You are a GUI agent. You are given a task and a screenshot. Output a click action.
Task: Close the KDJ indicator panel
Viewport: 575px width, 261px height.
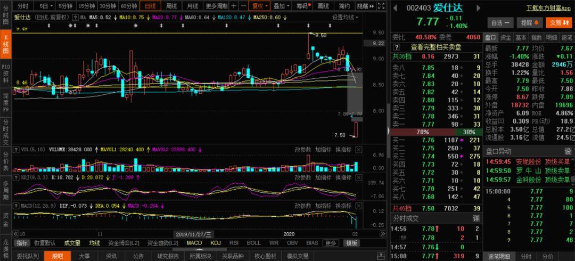point(359,177)
